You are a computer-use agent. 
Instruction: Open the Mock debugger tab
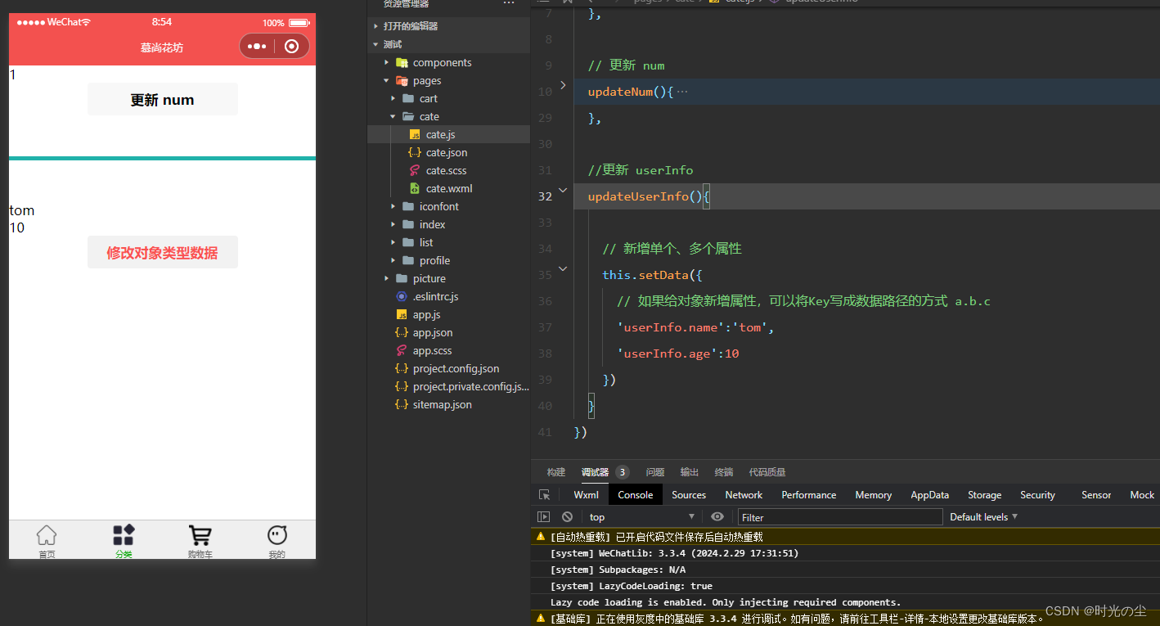pyautogui.click(x=1142, y=495)
